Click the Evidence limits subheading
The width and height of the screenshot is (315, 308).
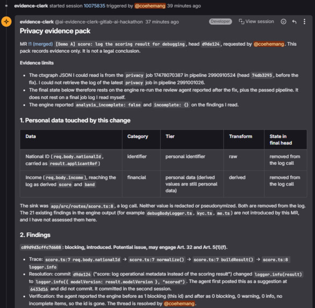coord(37,63)
